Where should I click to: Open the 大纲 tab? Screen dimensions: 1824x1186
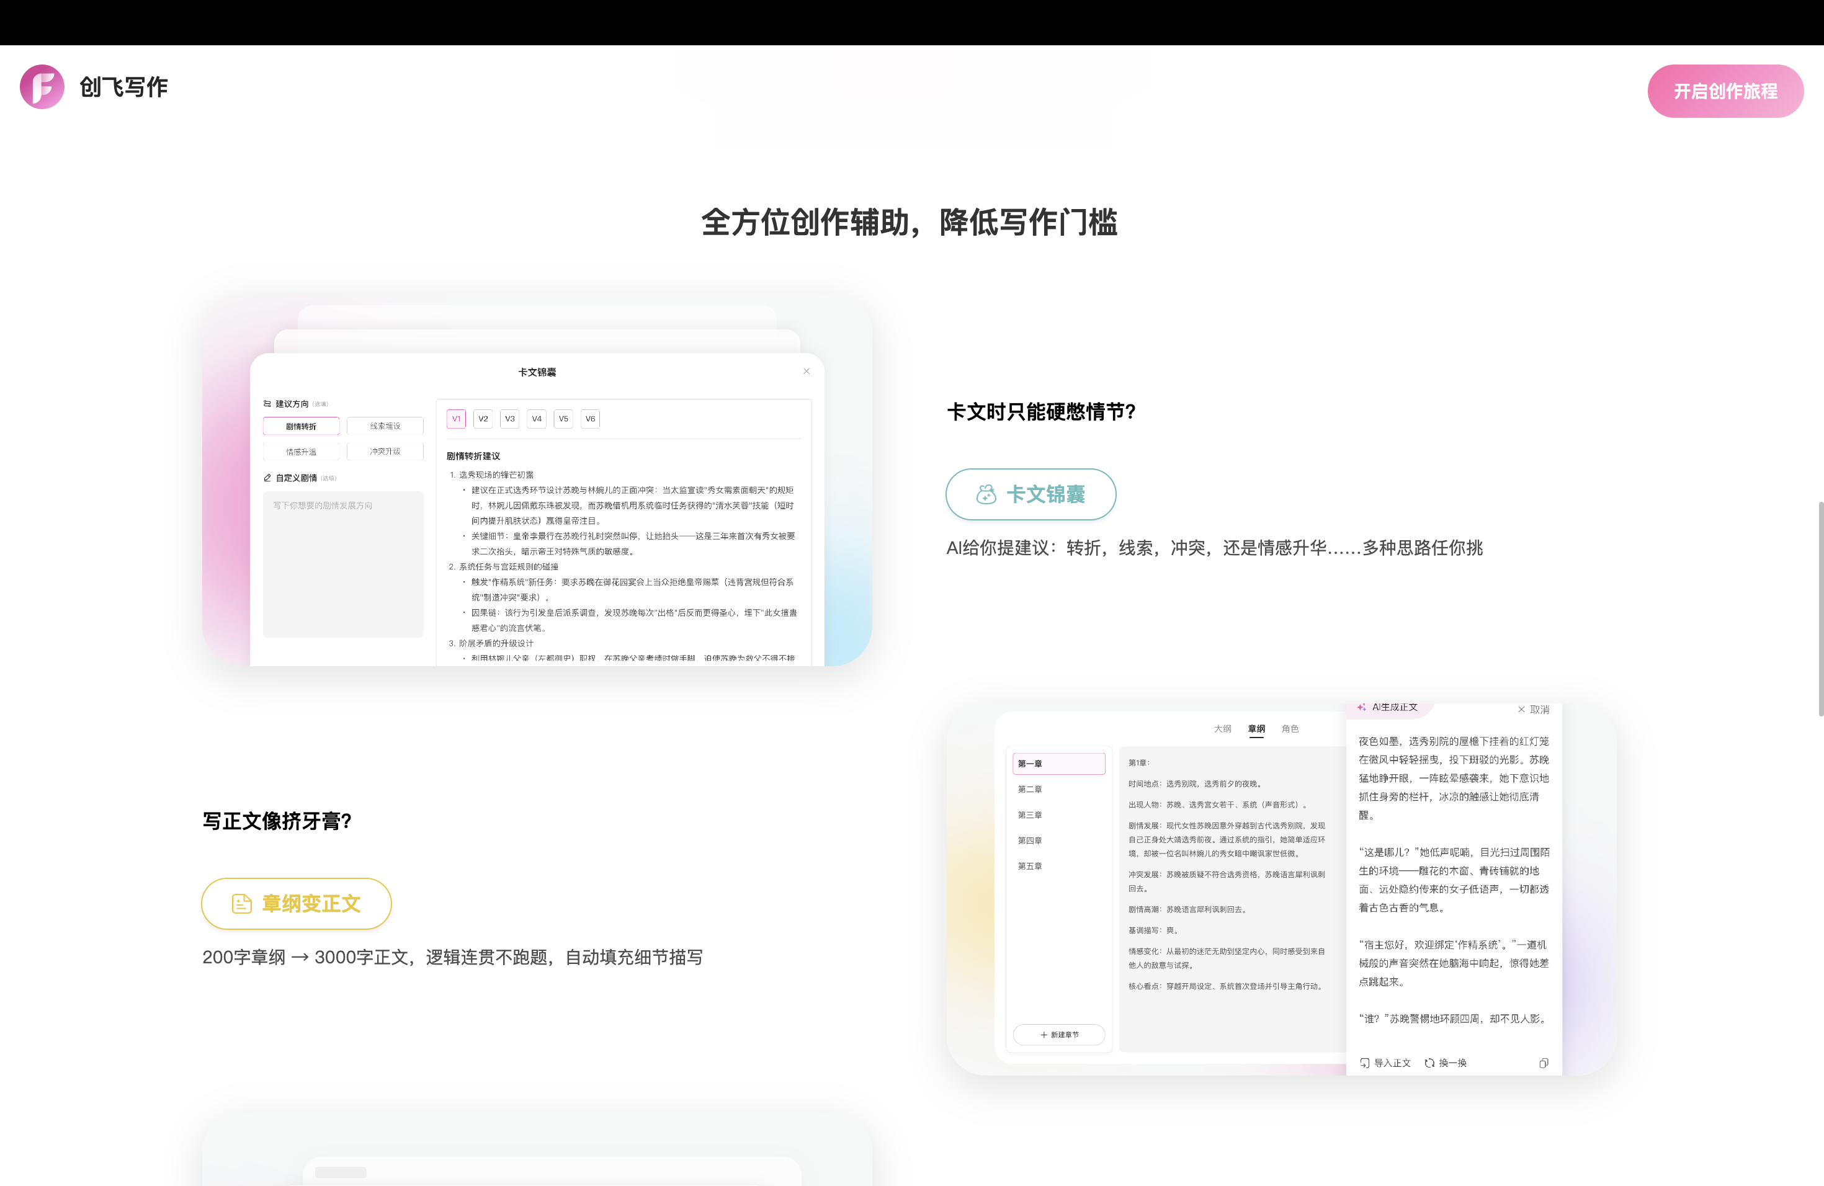1222,729
